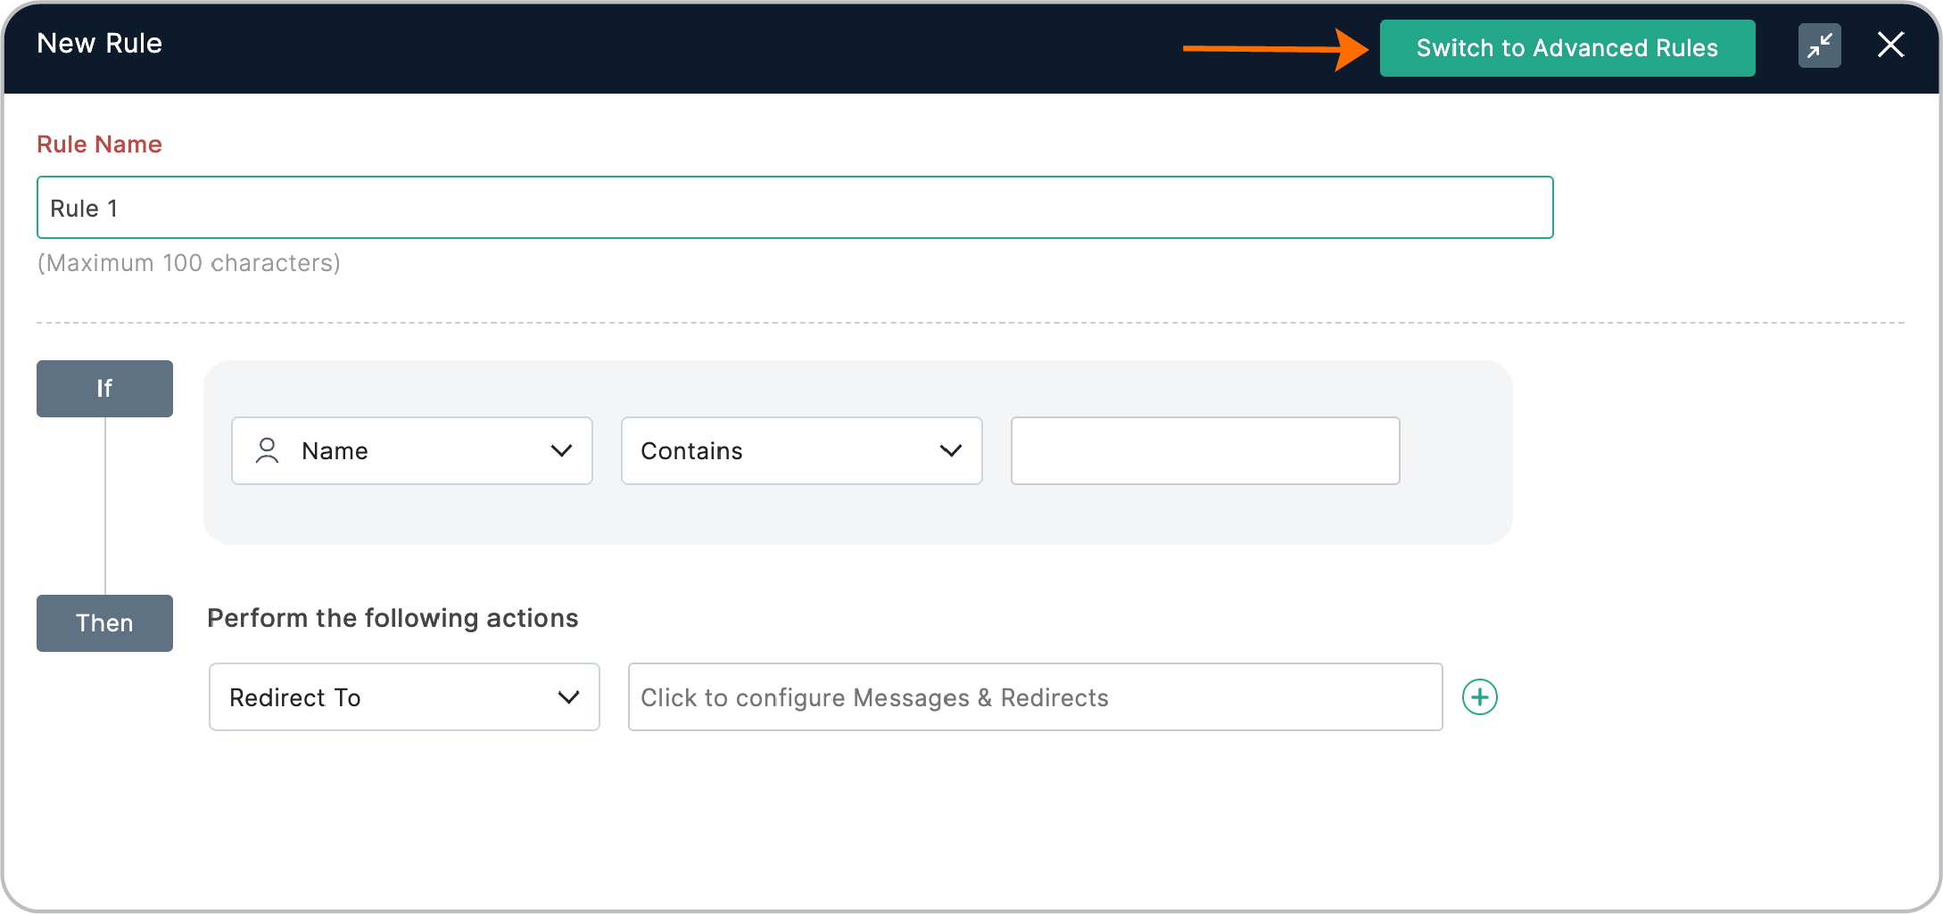Add another action with plus icon
Viewport: 1943px width, 914px height.
pos(1479,697)
